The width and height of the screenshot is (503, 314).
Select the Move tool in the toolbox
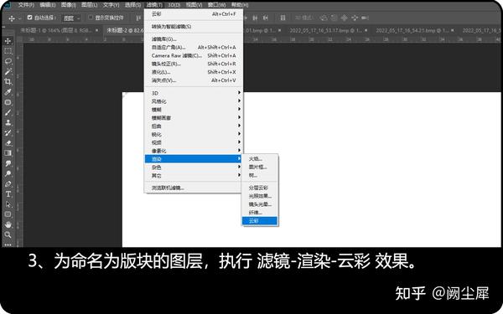(x=8, y=41)
